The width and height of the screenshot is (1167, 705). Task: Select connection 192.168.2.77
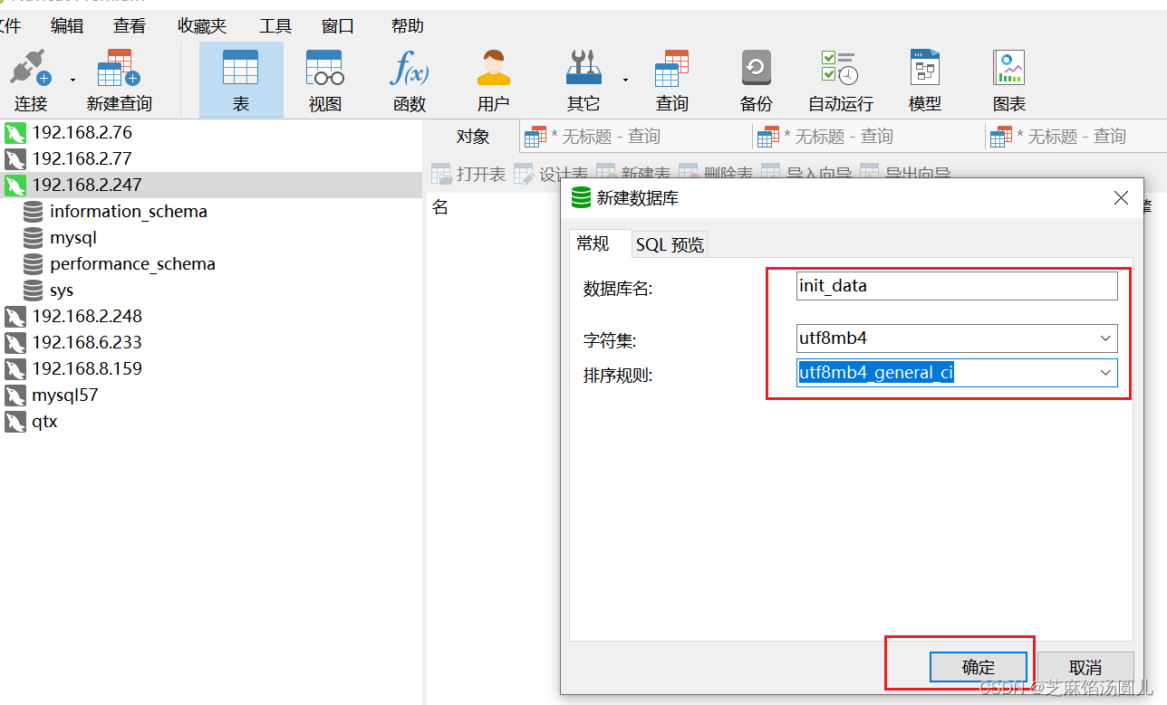click(82, 159)
